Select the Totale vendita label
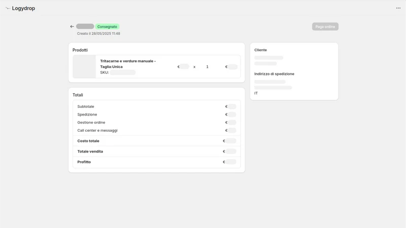The width and height of the screenshot is (406, 228). tap(90, 151)
